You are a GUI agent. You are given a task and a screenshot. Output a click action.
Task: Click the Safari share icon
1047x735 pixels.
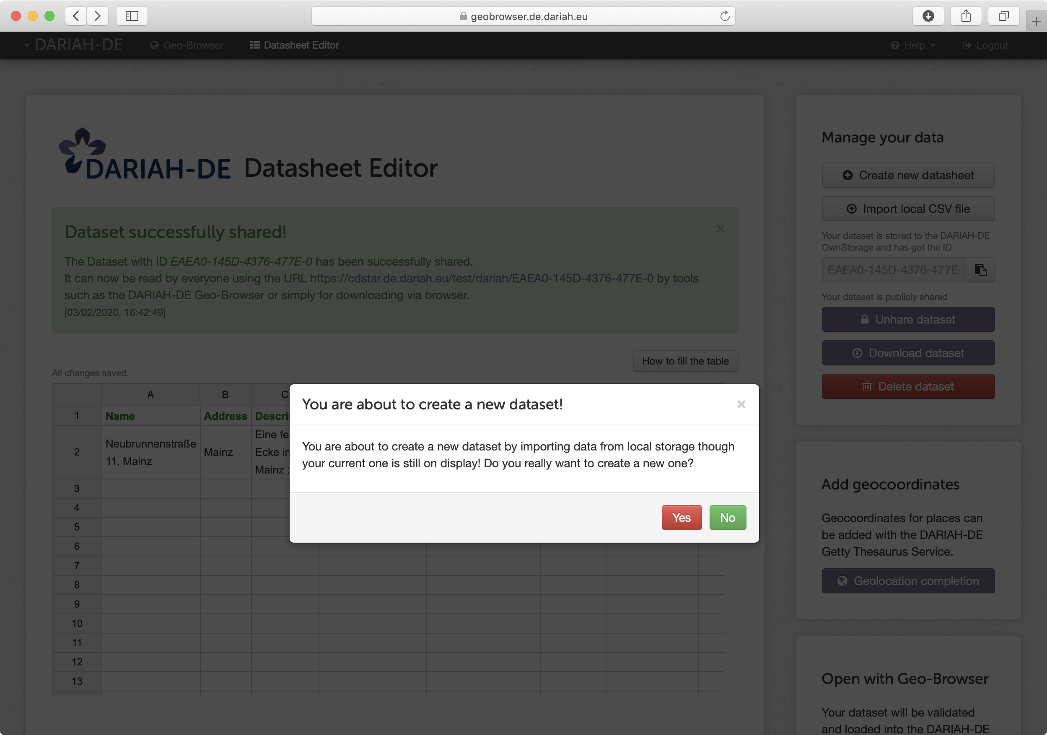tap(966, 16)
